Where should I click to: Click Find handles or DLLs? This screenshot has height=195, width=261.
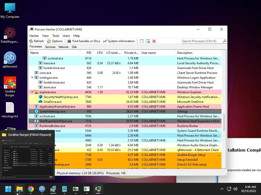coord(84,41)
